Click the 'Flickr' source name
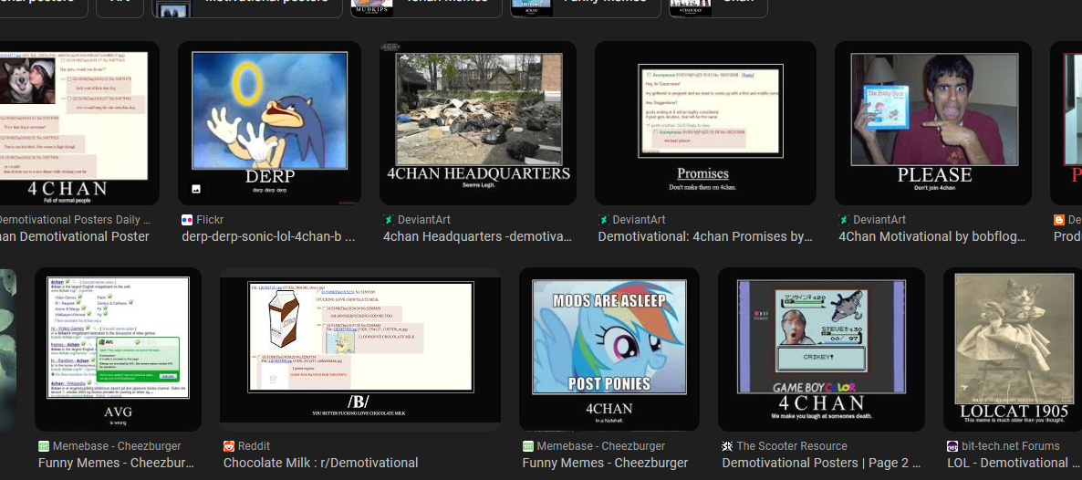Screen dimensions: 1082x480 tap(210, 220)
